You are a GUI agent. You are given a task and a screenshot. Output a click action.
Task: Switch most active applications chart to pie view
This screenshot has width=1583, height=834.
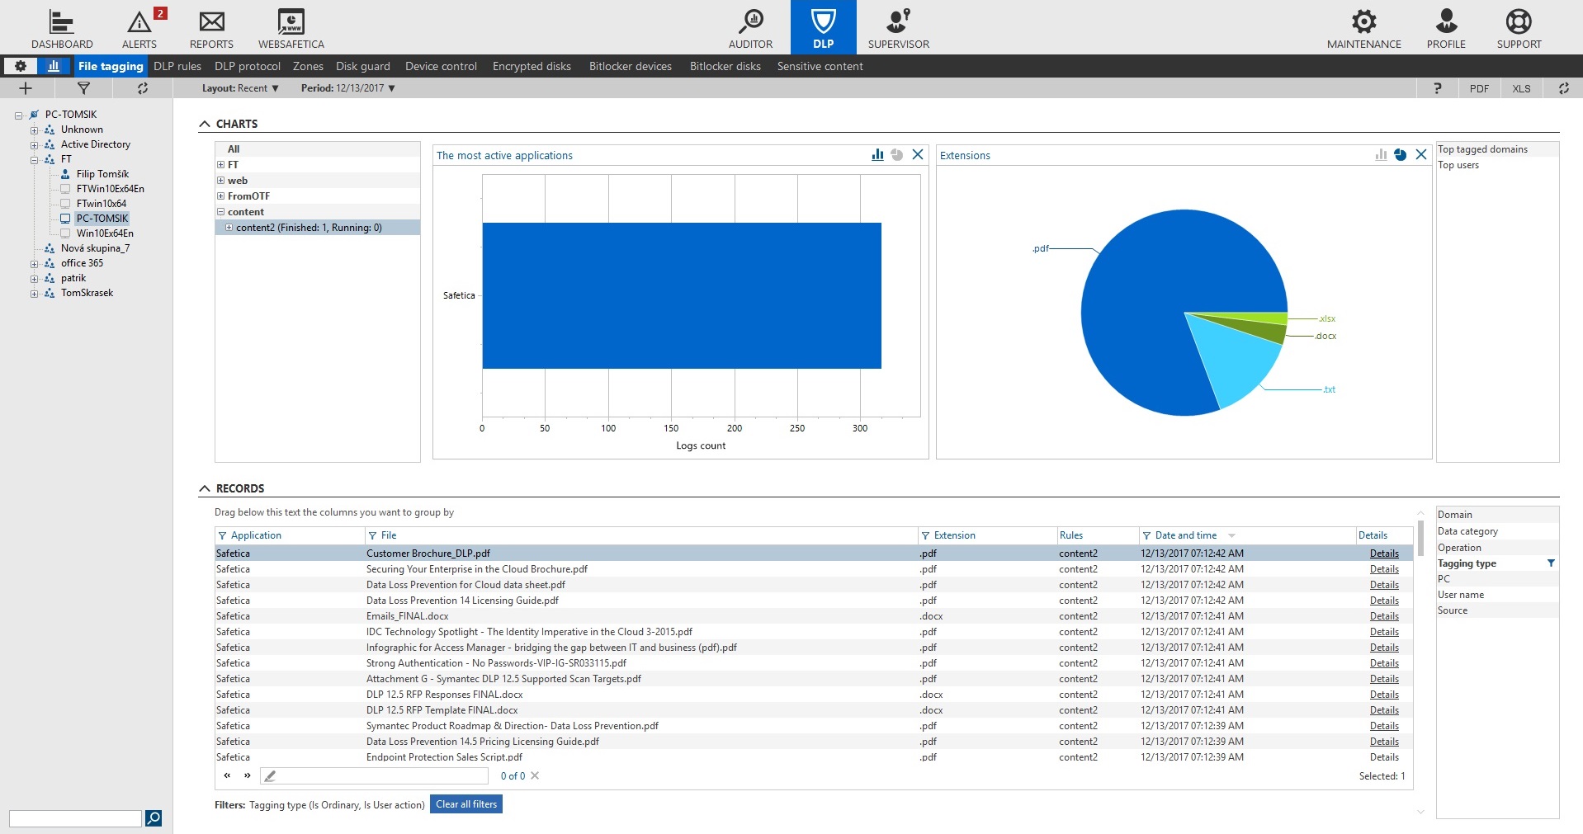897,155
